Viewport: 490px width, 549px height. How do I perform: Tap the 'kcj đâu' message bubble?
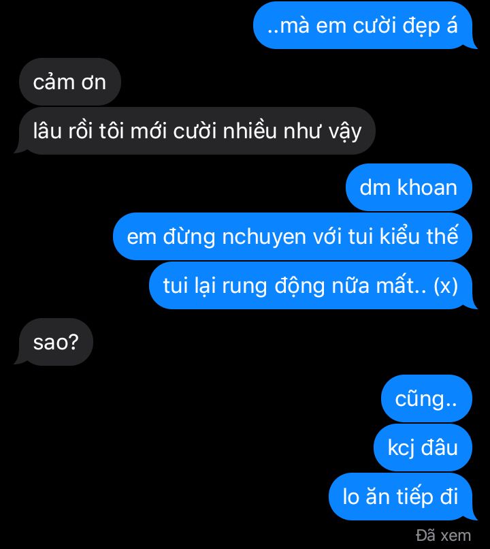click(x=423, y=448)
